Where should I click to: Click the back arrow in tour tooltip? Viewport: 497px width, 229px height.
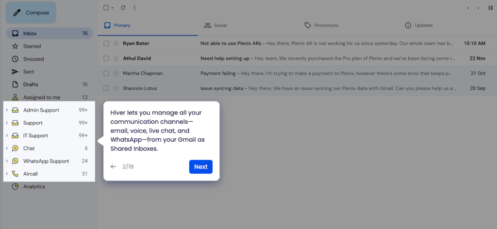113,166
